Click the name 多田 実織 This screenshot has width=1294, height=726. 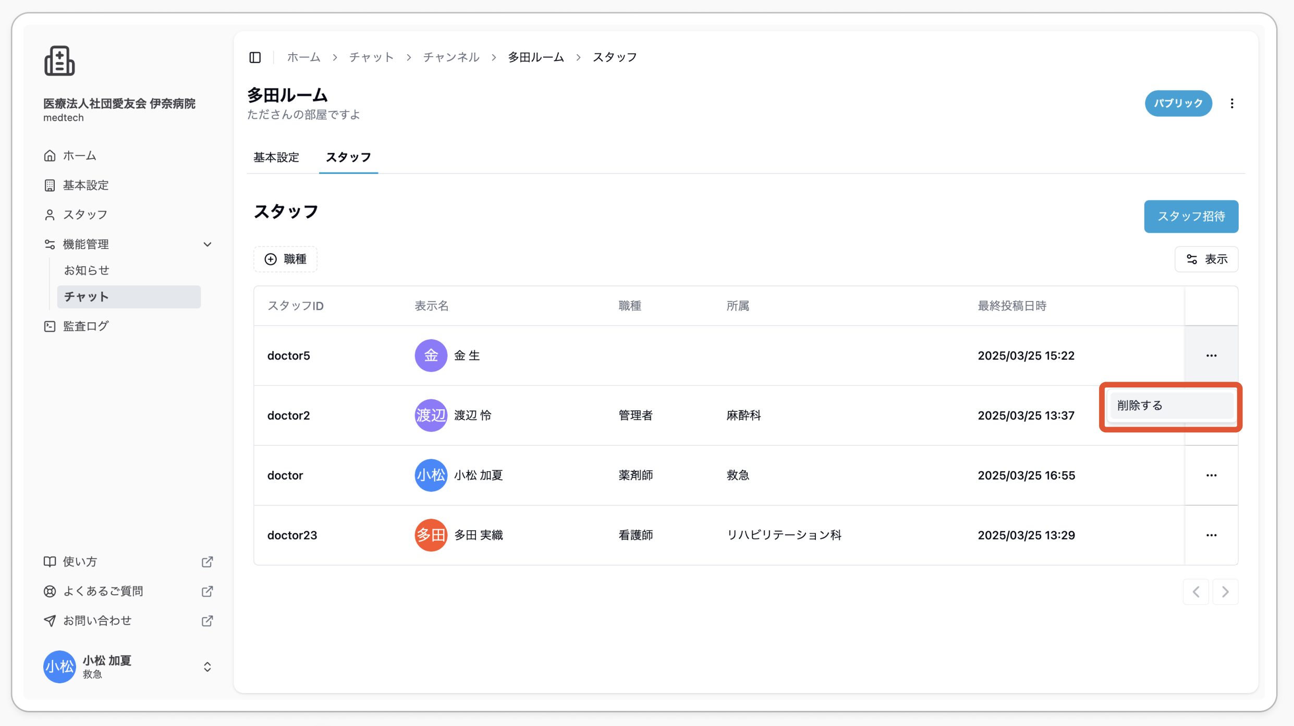pos(479,535)
